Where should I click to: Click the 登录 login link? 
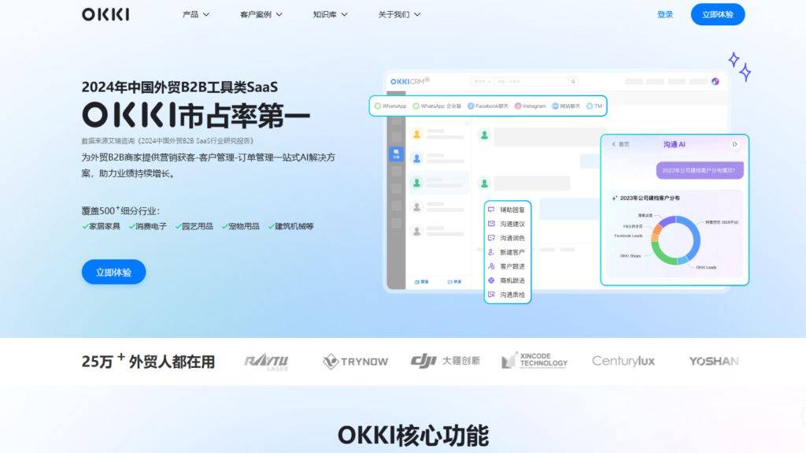[665, 14]
